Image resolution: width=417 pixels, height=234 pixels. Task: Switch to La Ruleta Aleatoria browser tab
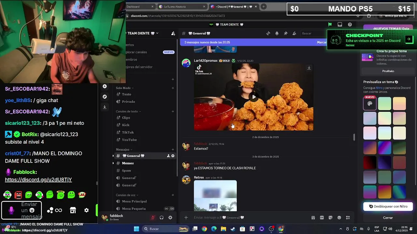182,6
